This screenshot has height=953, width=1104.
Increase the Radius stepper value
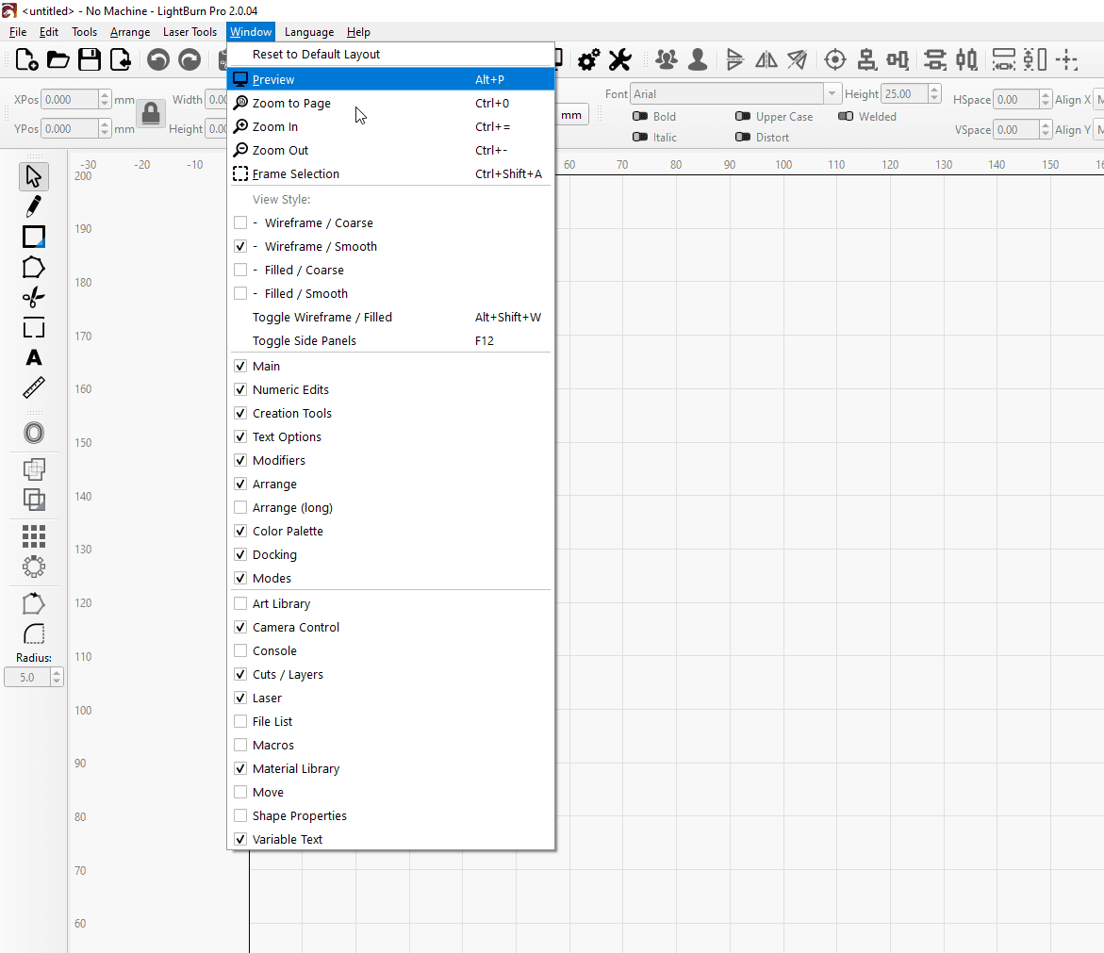tap(57, 673)
